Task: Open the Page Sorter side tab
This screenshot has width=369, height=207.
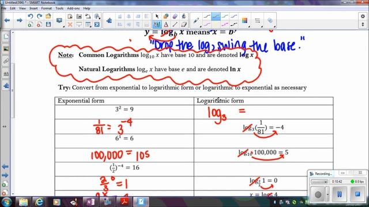Action: (6, 37)
